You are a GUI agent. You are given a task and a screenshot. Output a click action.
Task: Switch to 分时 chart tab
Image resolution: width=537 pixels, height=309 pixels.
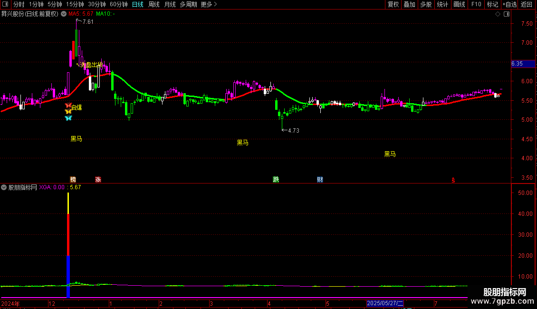click(19, 4)
